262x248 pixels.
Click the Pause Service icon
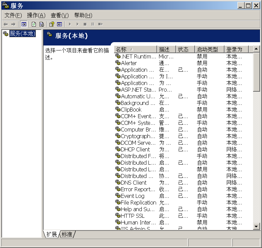pos(93,24)
